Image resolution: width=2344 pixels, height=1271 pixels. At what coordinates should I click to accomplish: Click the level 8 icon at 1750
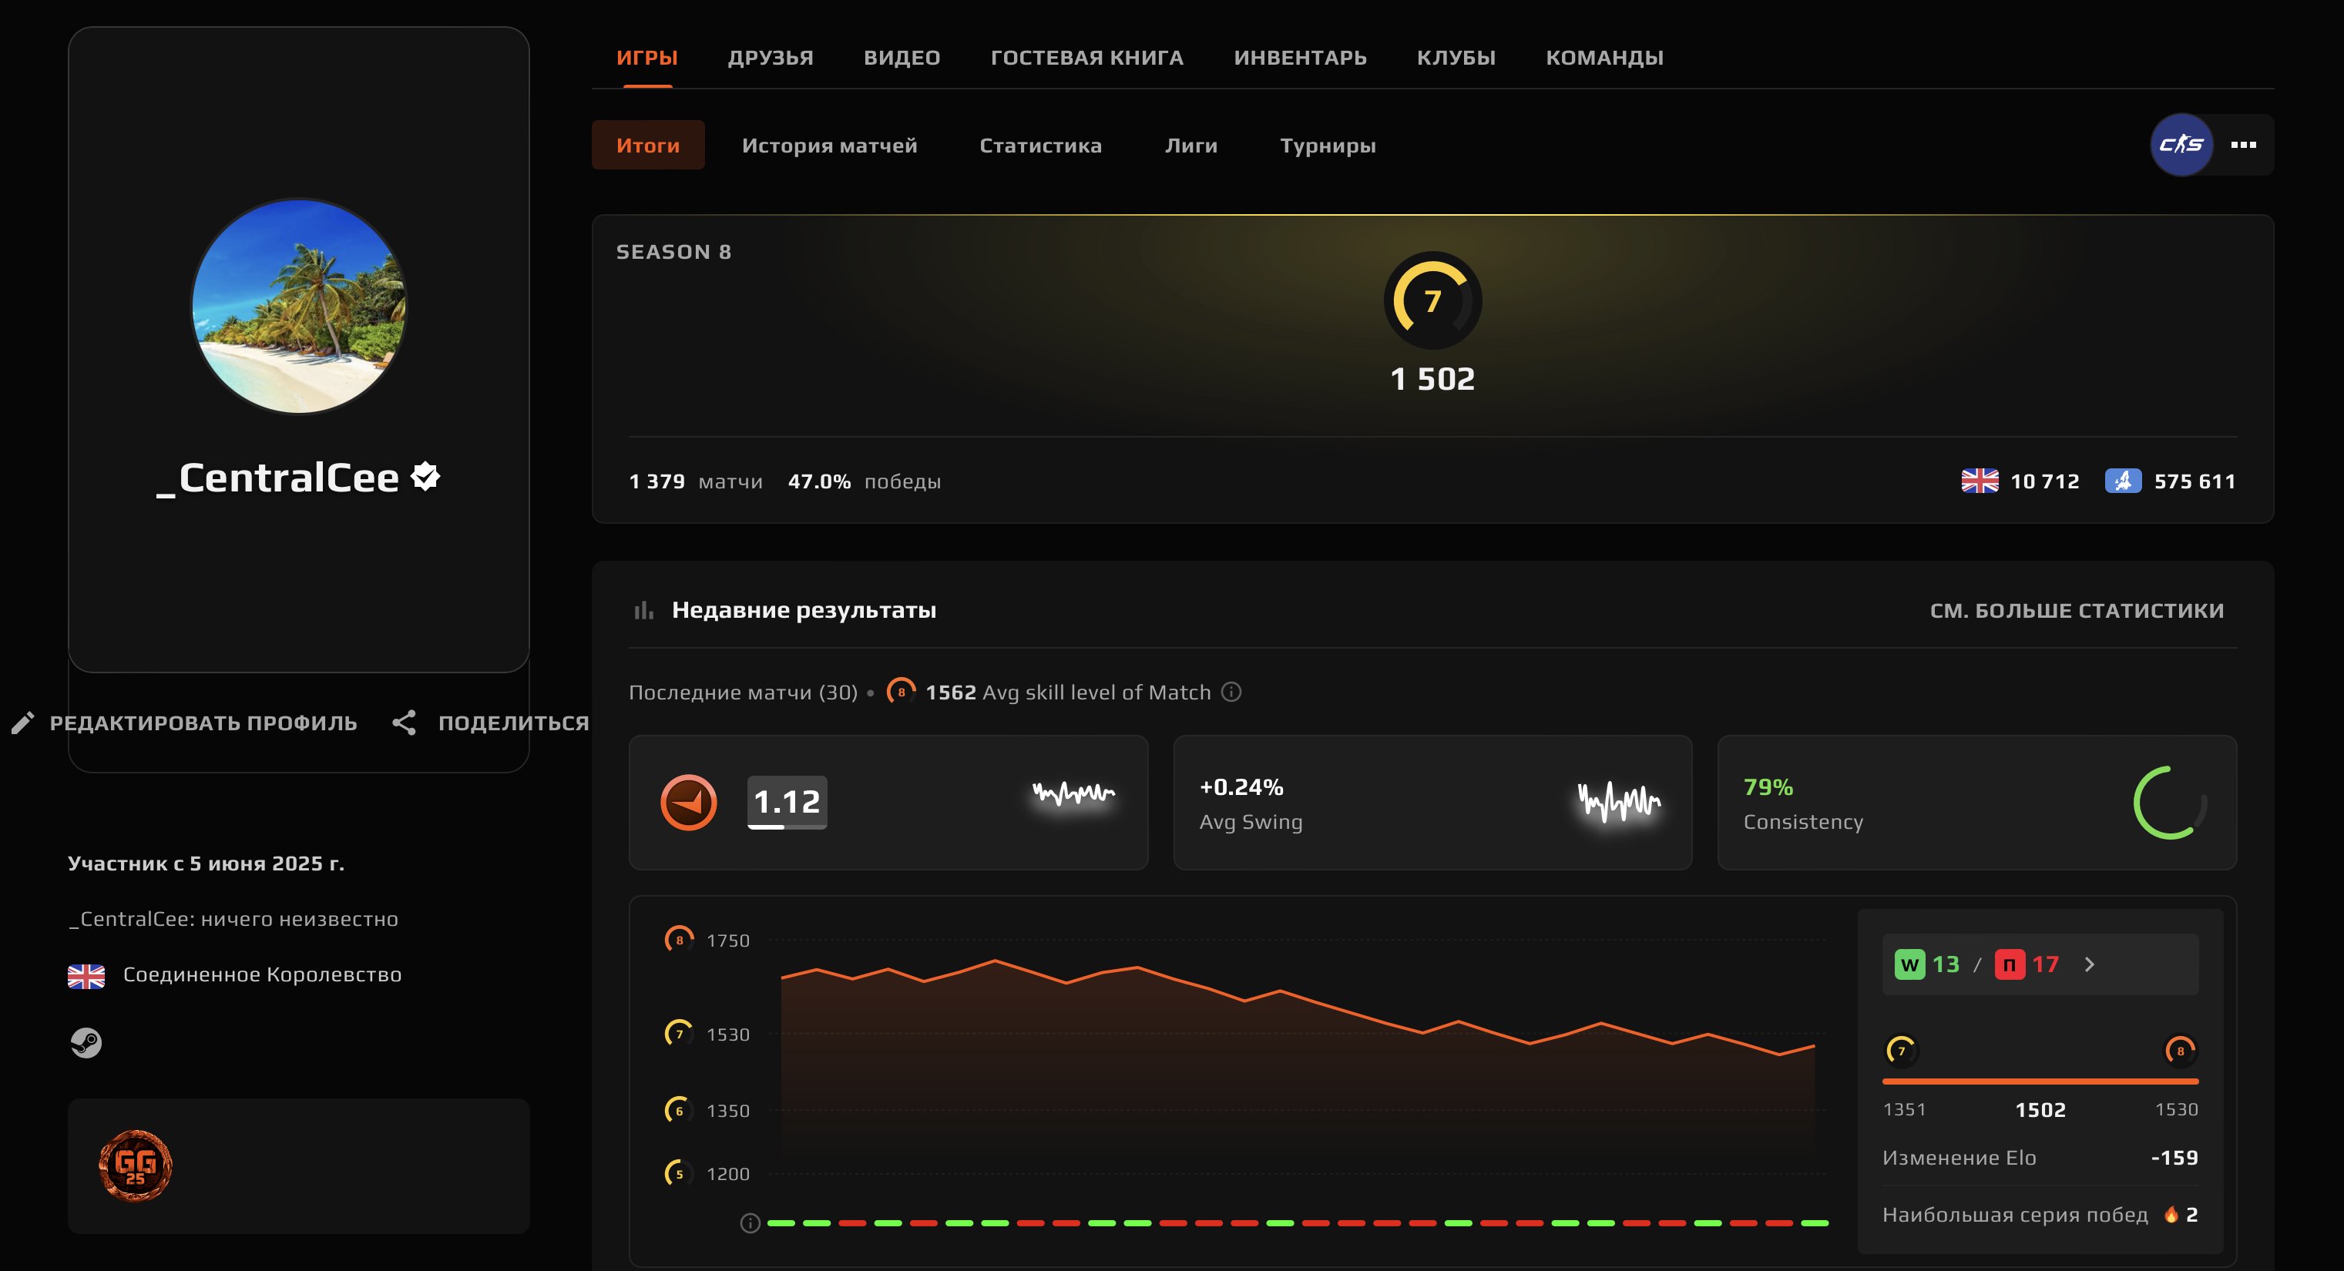click(x=679, y=940)
